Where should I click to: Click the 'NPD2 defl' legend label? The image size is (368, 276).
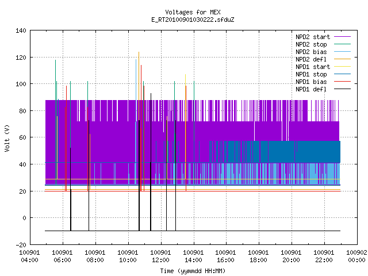tap(311, 59)
